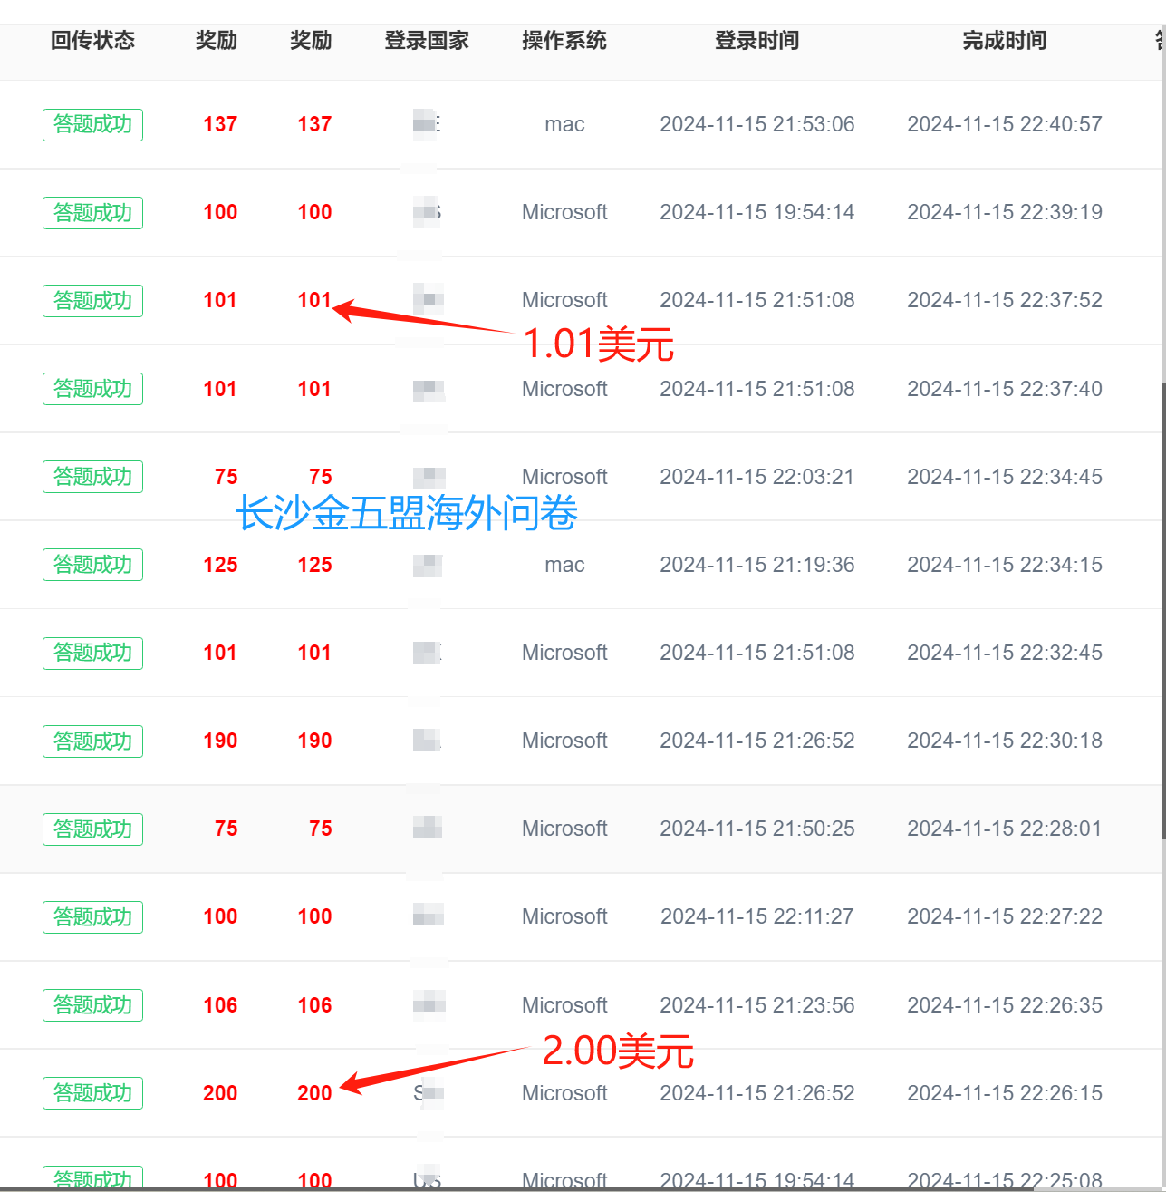Click mac cell in the 22:40:57 row
The height and width of the screenshot is (1192, 1166).
click(x=564, y=124)
